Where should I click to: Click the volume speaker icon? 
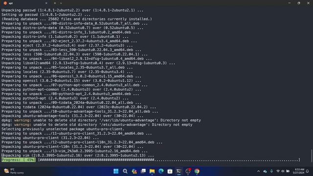point(283,171)
